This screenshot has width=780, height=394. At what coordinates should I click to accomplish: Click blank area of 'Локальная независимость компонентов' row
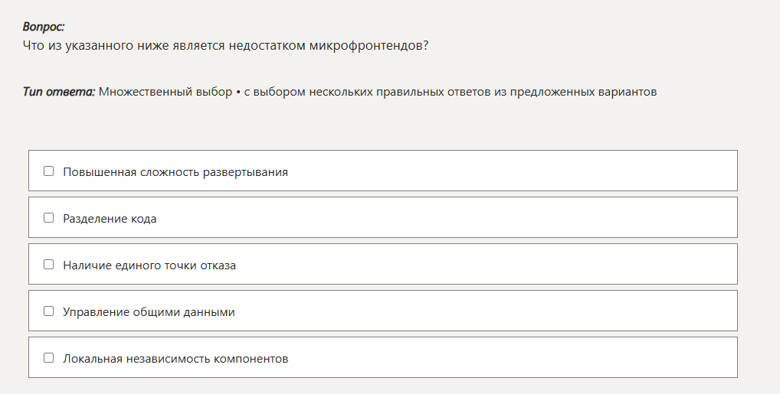(x=521, y=358)
